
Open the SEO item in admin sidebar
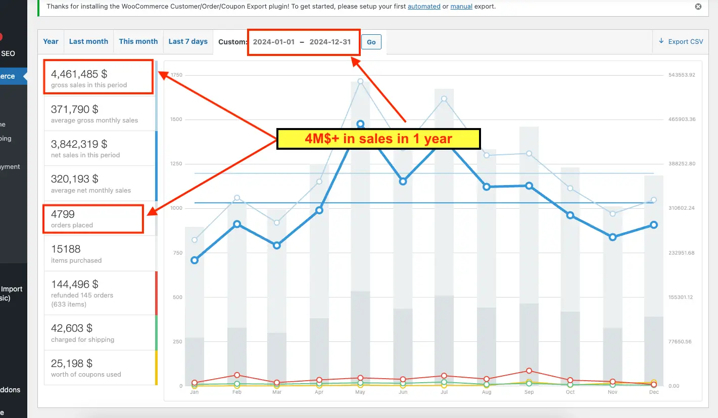[8, 53]
